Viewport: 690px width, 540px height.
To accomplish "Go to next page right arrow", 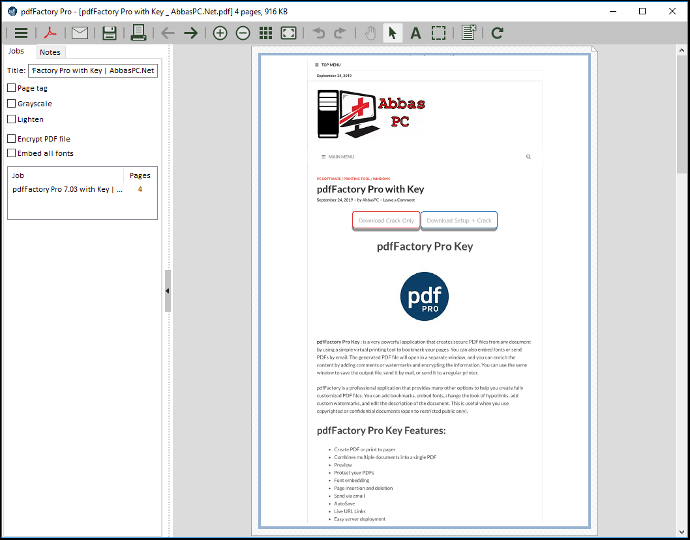I will [190, 33].
